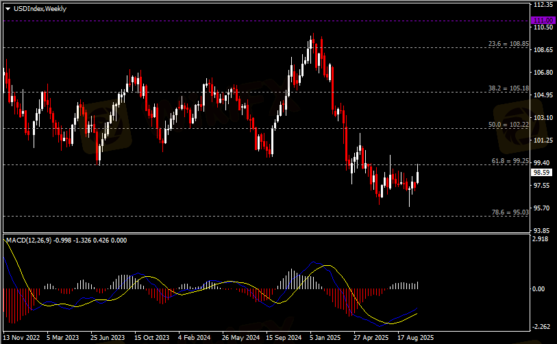The image size is (557, 344).
Task: Click the 15 Oct 2023 date label
Action: coord(151,338)
